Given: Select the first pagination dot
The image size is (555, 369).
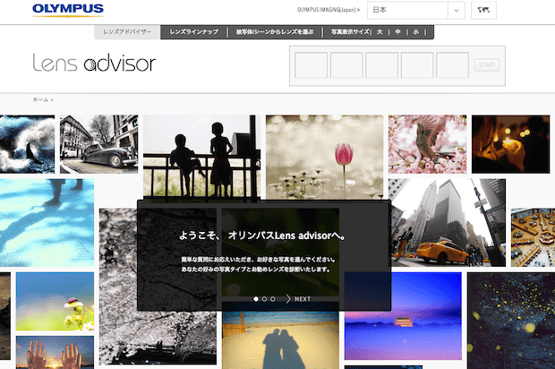Looking at the screenshot, I should [x=256, y=298].
